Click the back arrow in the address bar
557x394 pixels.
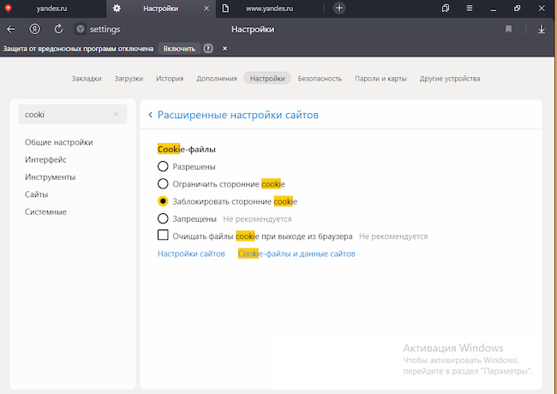[11, 29]
